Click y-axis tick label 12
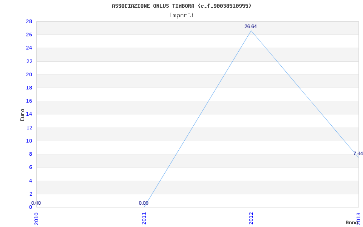Viewport: 363px width, 227px height. click(x=29, y=128)
